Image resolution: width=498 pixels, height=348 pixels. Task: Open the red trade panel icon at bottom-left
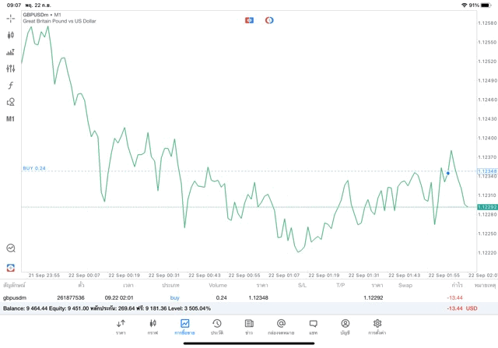[x=11, y=268]
